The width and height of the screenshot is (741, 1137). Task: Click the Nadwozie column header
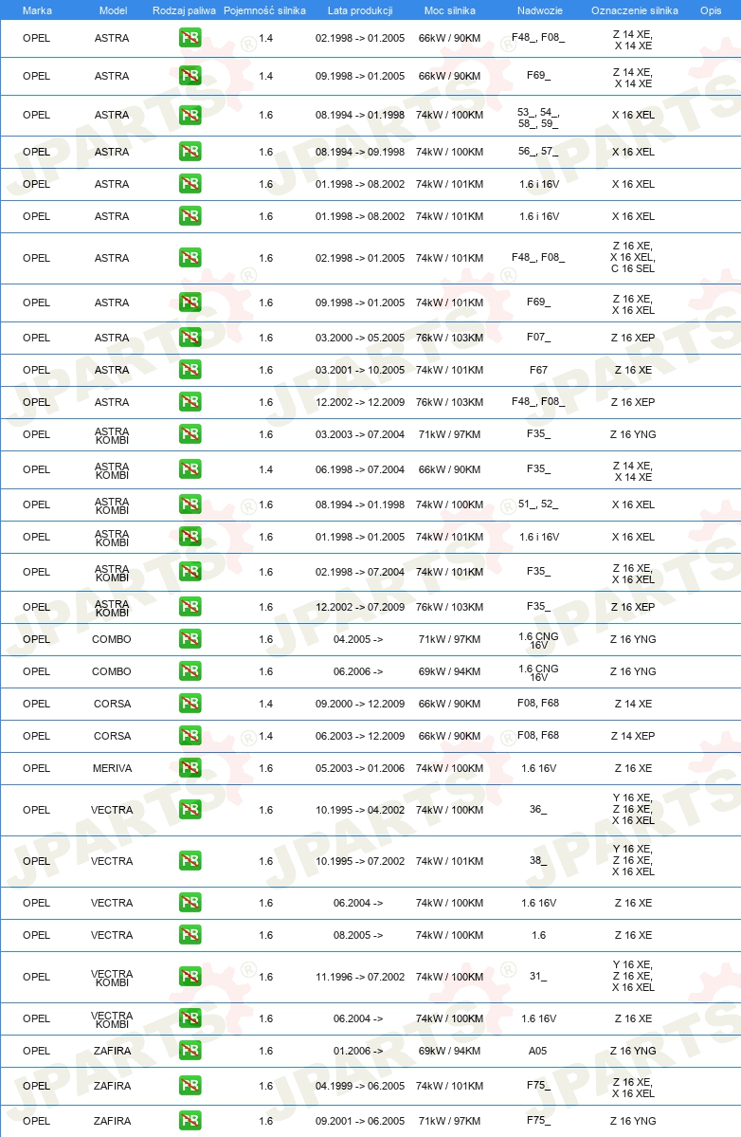539,10
